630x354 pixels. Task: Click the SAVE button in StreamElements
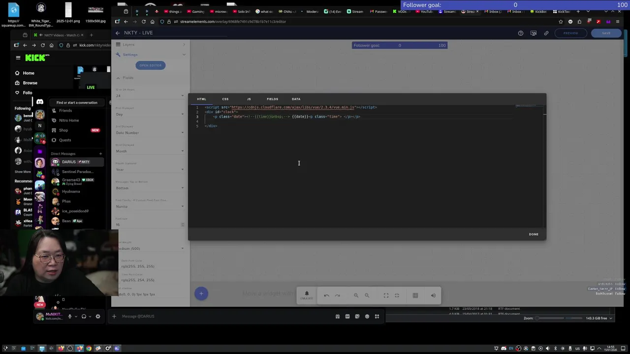[606, 33]
